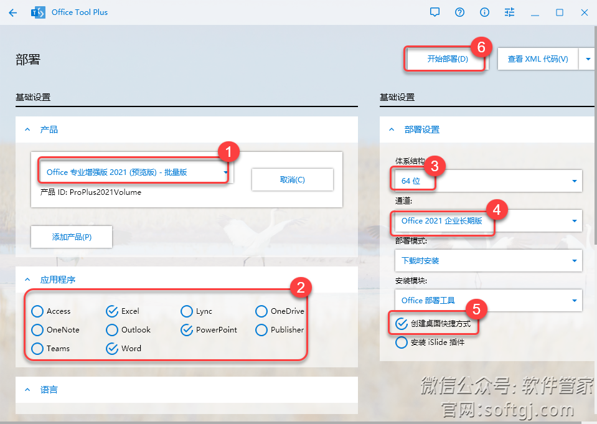Open the about info icon
The height and width of the screenshot is (424, 597).
484,12
